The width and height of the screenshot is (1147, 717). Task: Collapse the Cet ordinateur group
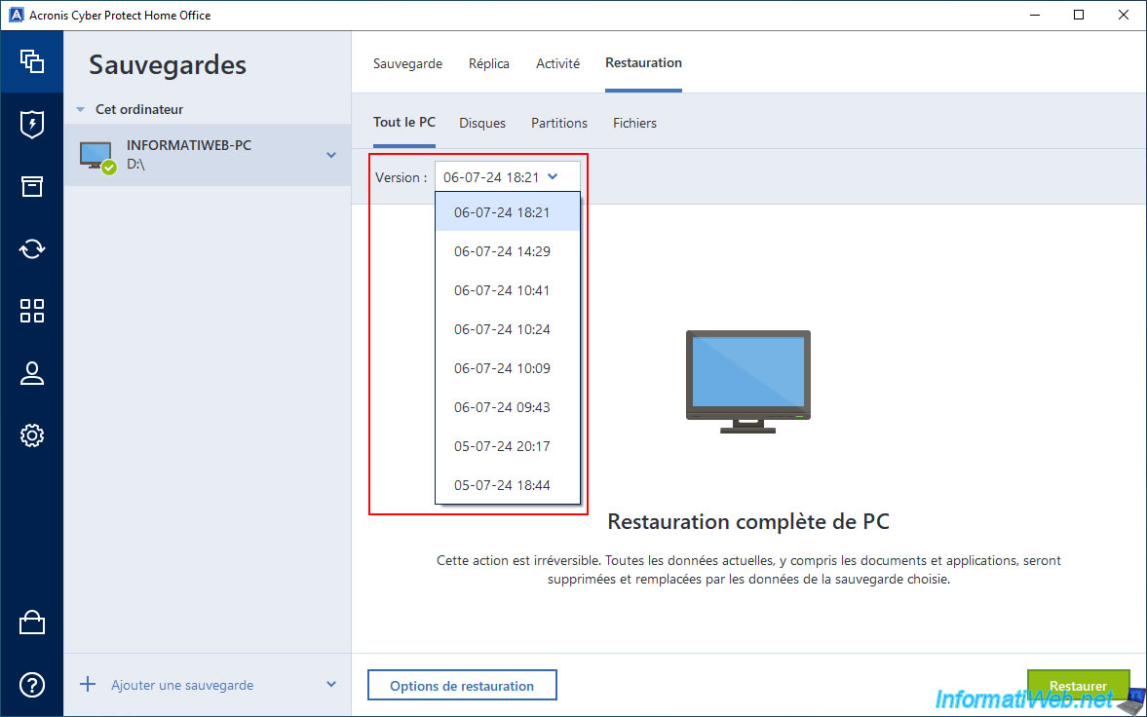80,110
